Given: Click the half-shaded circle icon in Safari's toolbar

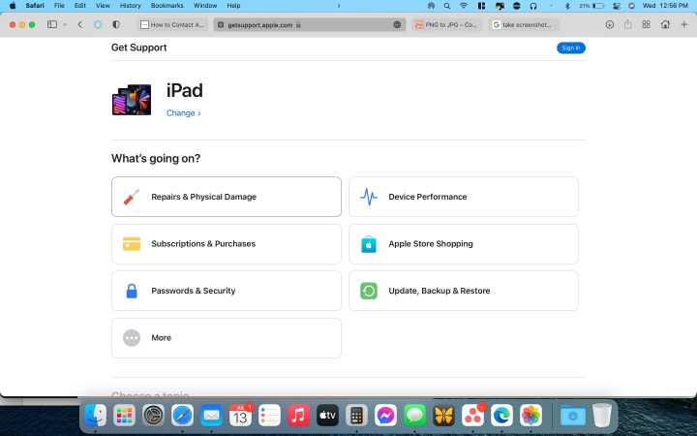Looking at the screenshot, I should click(x=116, y=24).
